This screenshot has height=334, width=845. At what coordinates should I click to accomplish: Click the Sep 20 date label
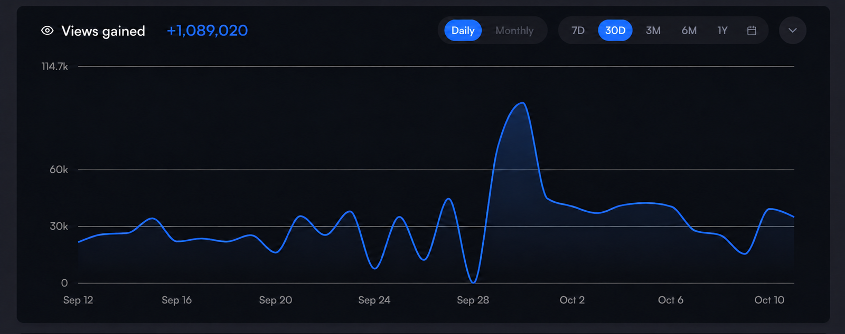coord(275,300)
